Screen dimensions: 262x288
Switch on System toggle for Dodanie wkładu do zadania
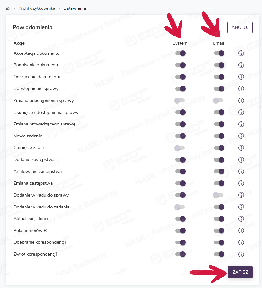pyautogui.click(x=180, y=207)
